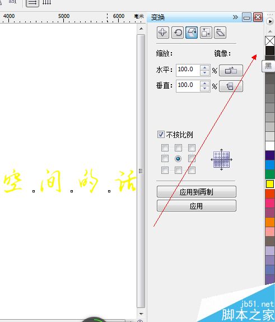Screen dimensions: 275x322
Task: Check the top-right anchor point box
Action: [192, 148]
